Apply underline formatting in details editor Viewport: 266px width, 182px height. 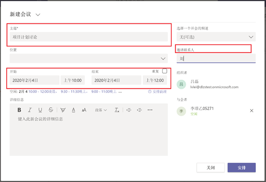(x=40, y=110)
